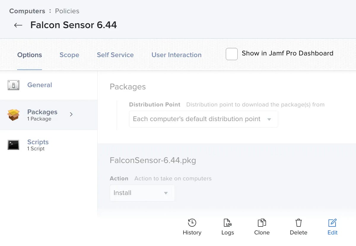This screenshot has height=246, width=356.
Task: Open the Packages payload via its box icon
Action: pyautogui.click(x=13, y=115)
